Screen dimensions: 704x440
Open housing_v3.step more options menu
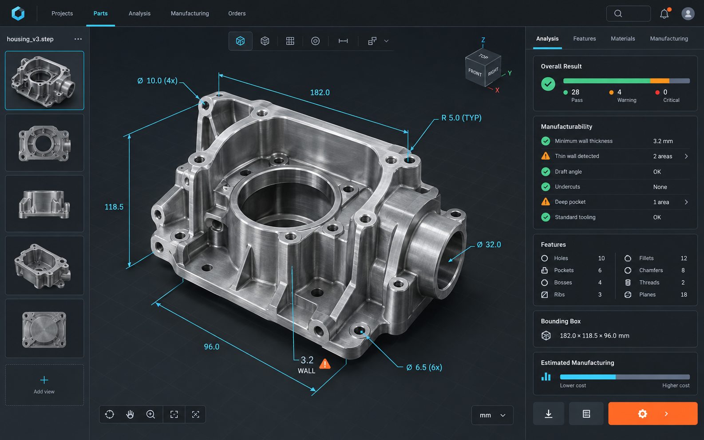click(x=78, y=39)
